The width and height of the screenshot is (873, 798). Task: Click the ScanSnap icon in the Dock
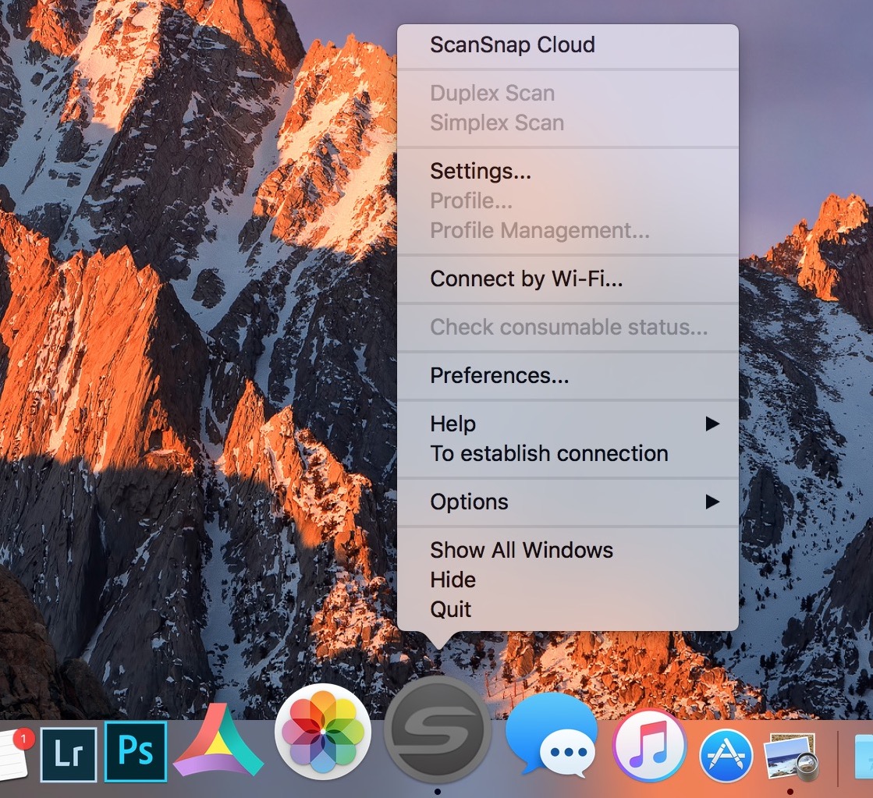pos(438,729)
